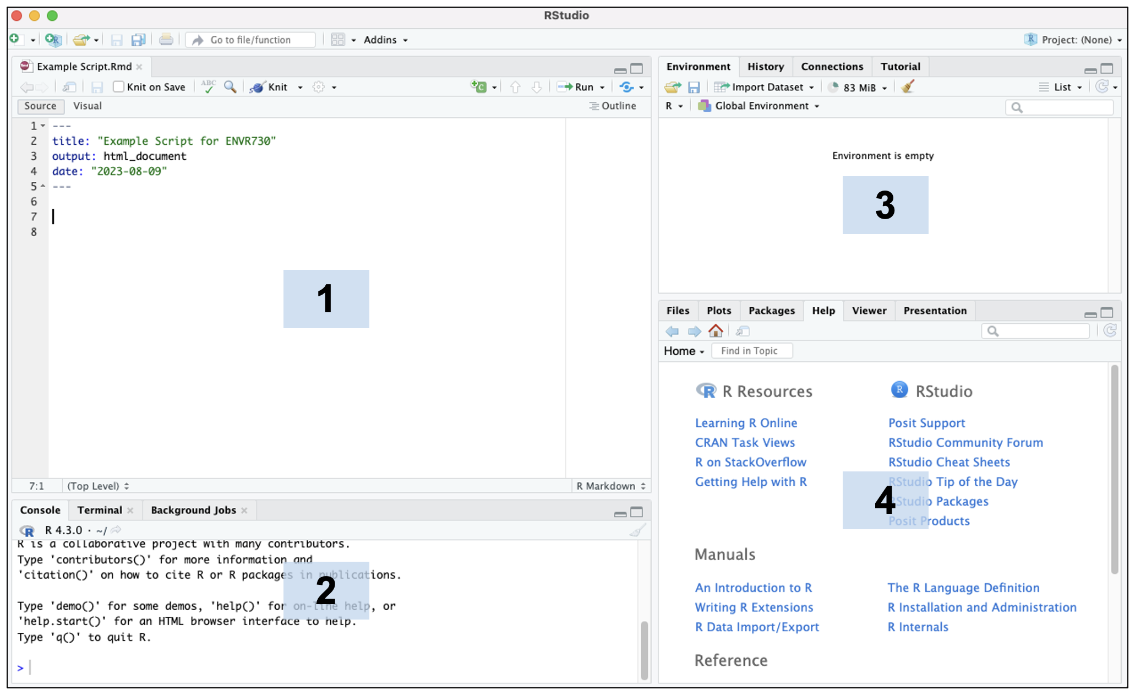1135x695 pixels.
Task: Click the Knit yarn icon
Action: click(257, 87)
